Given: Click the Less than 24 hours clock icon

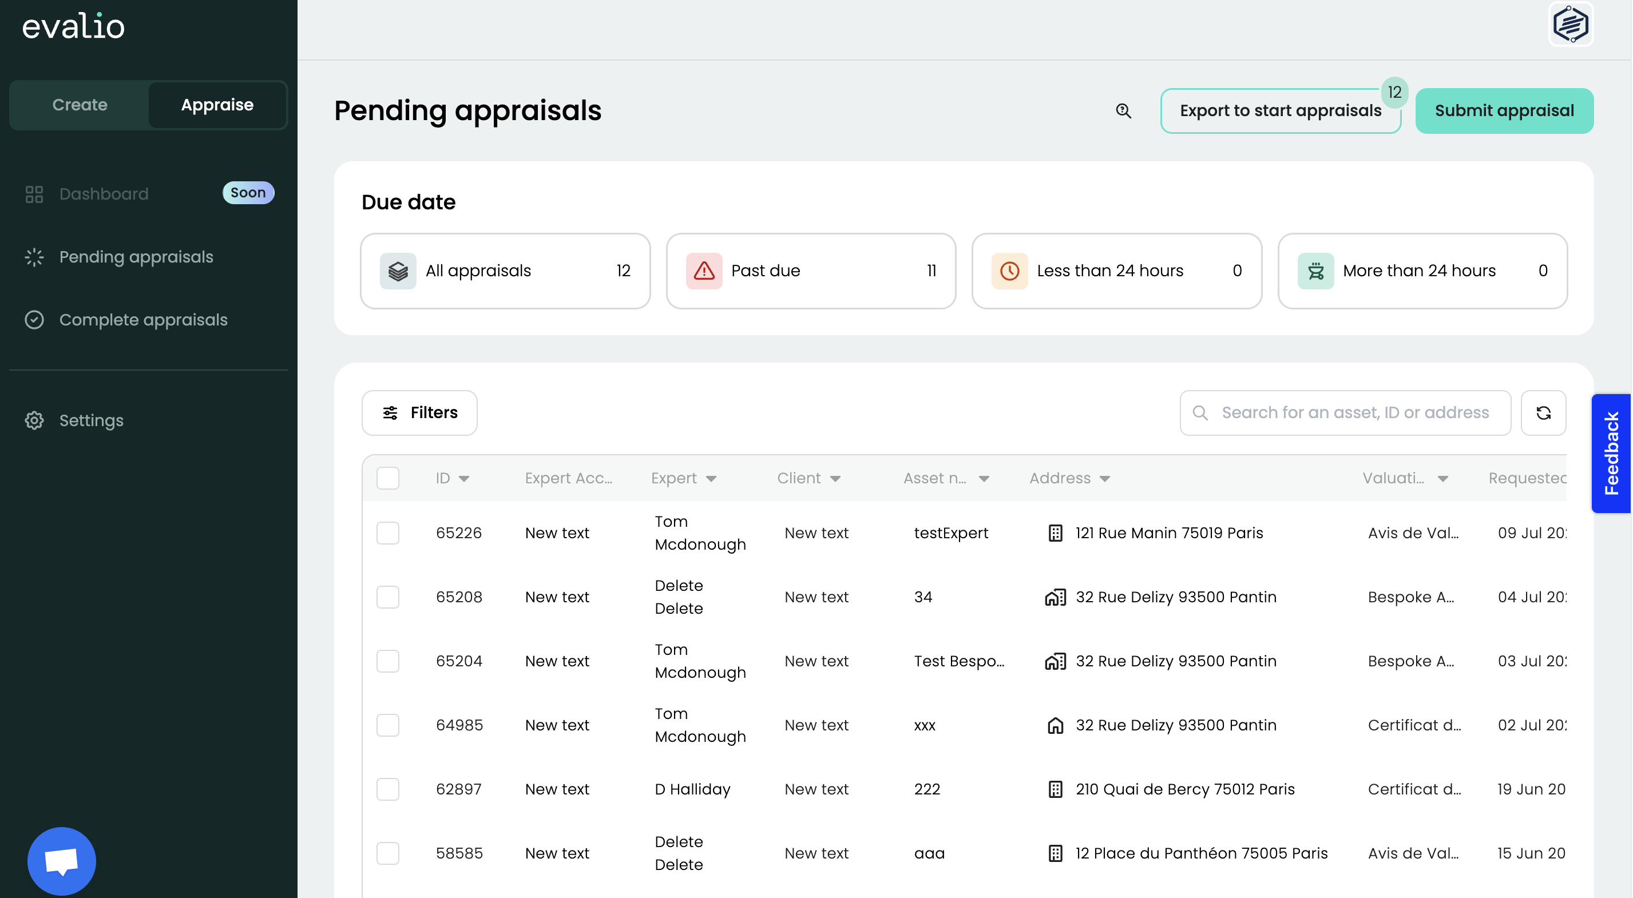Looking at the screenshot, I should point(1009,271).
